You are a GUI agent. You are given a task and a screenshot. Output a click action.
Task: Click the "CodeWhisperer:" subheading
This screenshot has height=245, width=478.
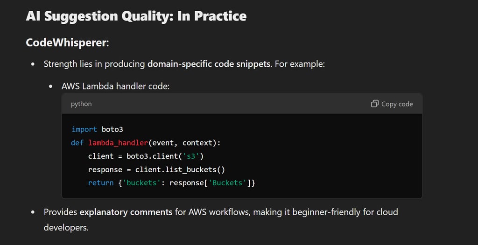tap(67, 42)
